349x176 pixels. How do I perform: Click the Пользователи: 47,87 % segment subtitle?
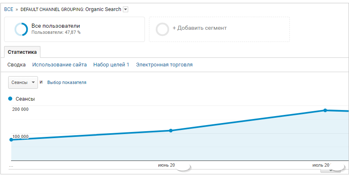(56, 33)
